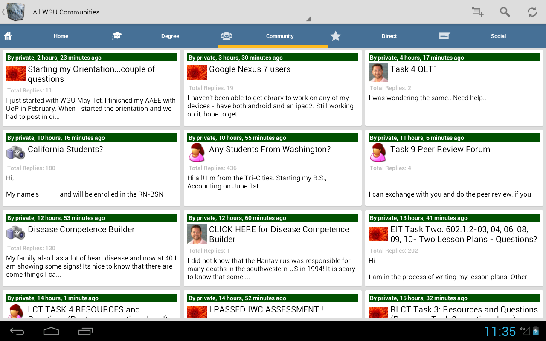Tap flower avatar beside Google Nexus 7 users
The height and width of the screenshot is (341, 546).
(197, 72)
